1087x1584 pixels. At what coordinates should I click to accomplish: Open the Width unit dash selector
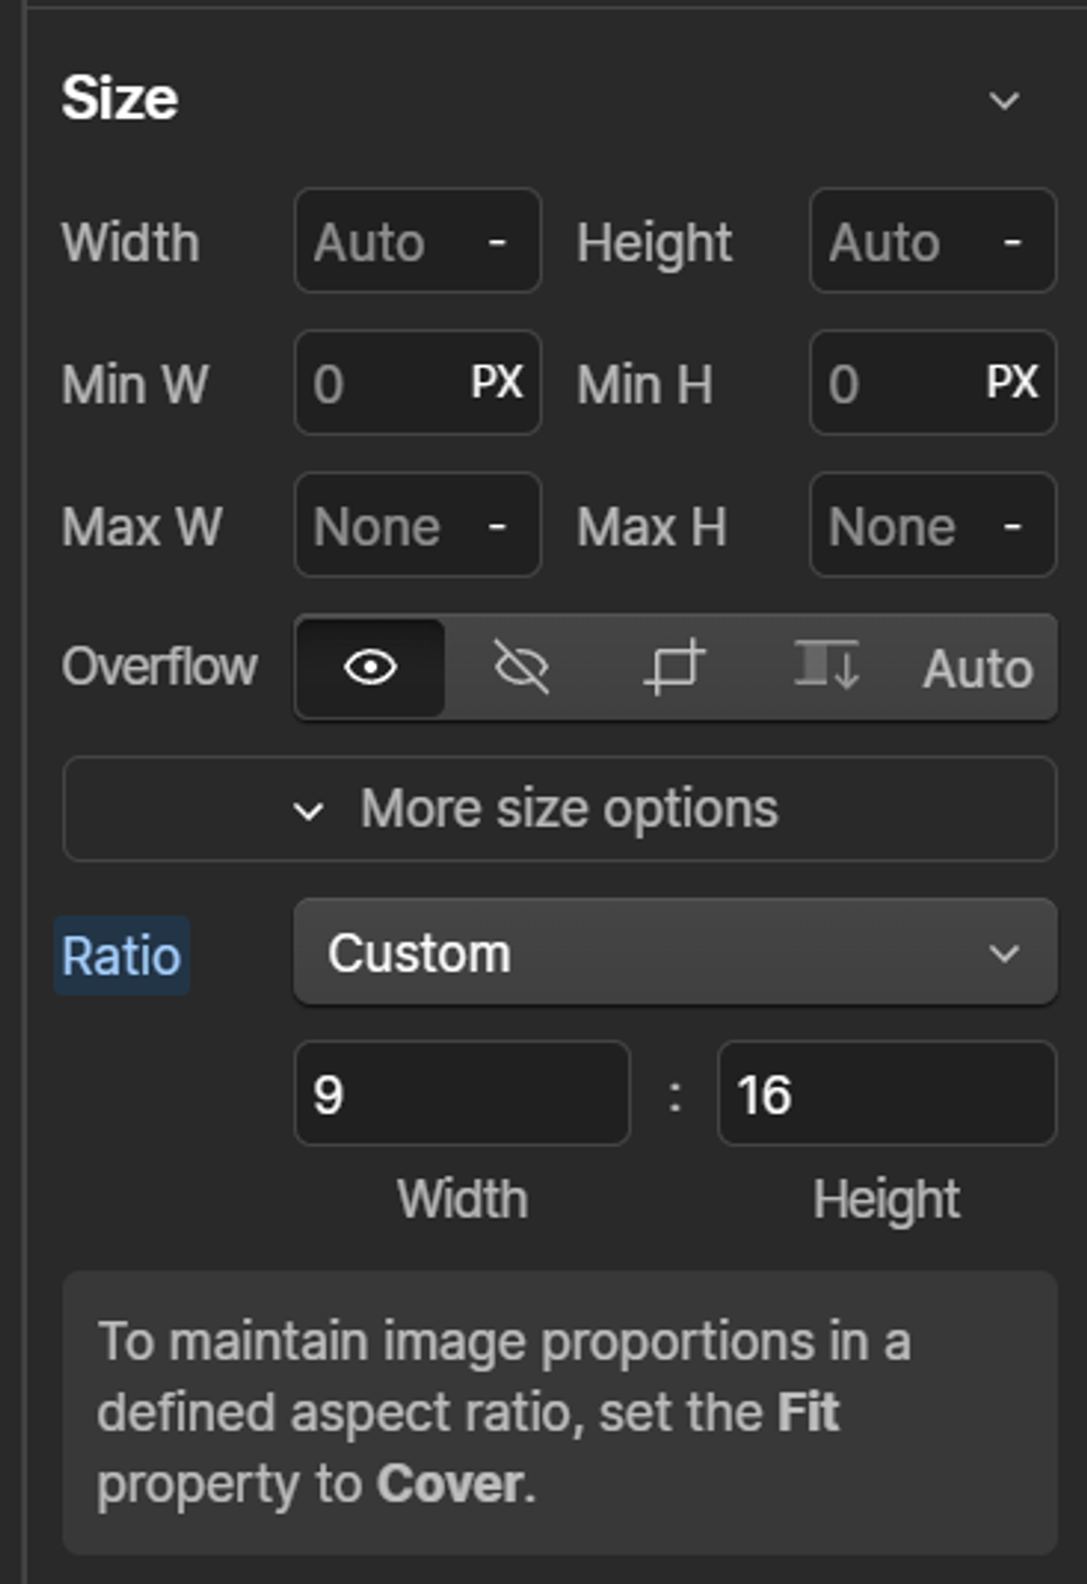(x=497, y=242)
